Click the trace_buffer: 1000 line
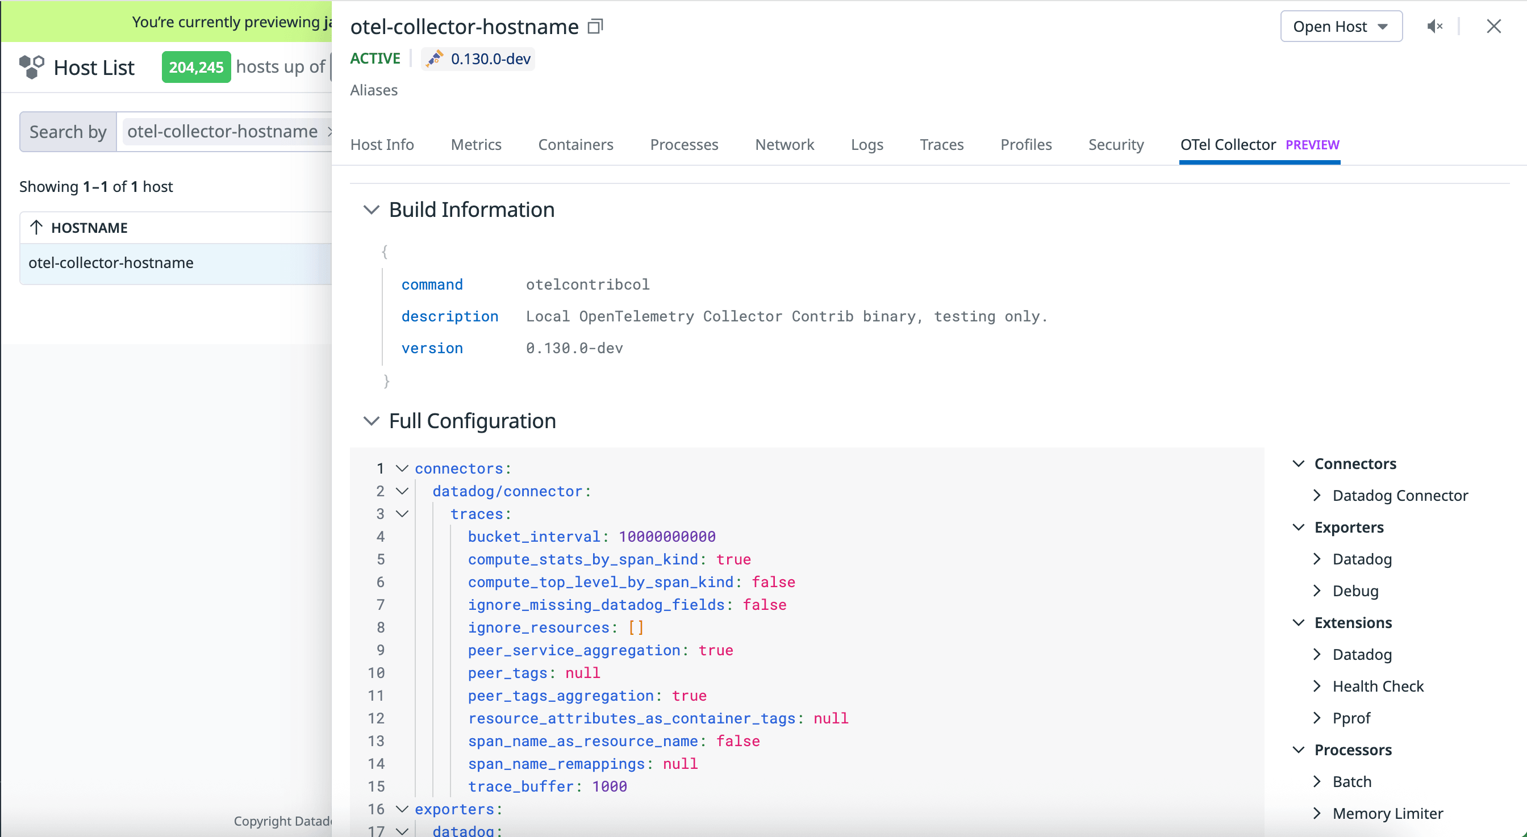This screenshot has height=837, width=1527. 548,786
